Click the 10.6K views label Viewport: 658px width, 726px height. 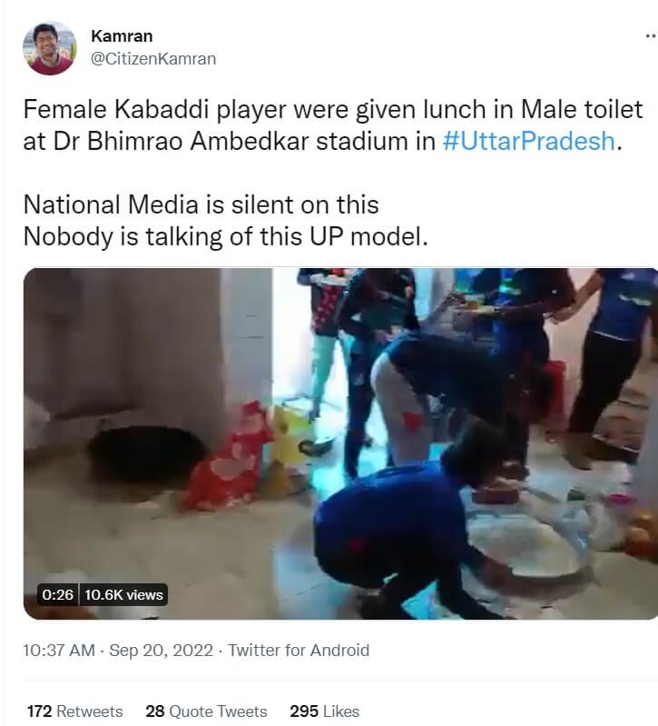pos(123,595)
